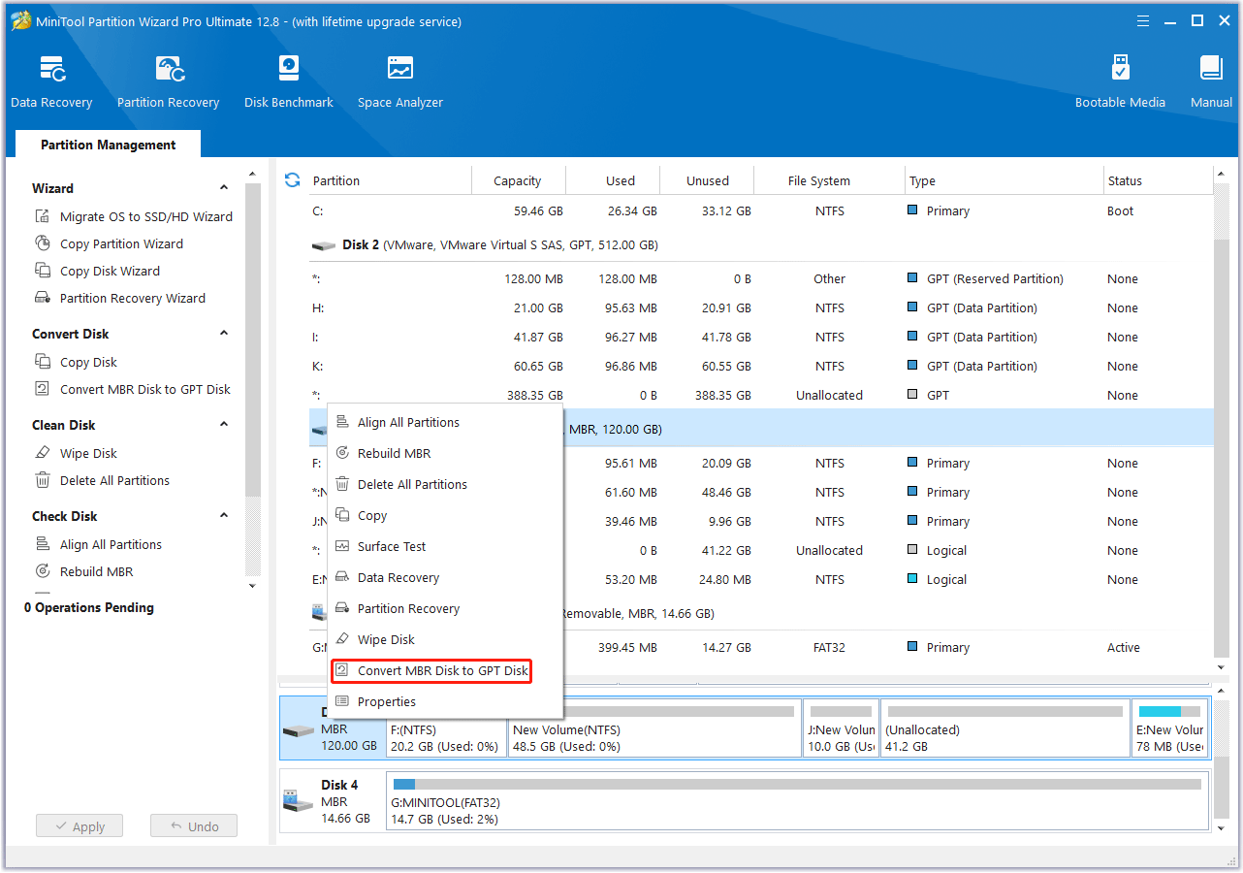The width and height of the screenshot is (1243, 873).
Task: Open the Data Recovery tool
Action: (x=51, y=81)
